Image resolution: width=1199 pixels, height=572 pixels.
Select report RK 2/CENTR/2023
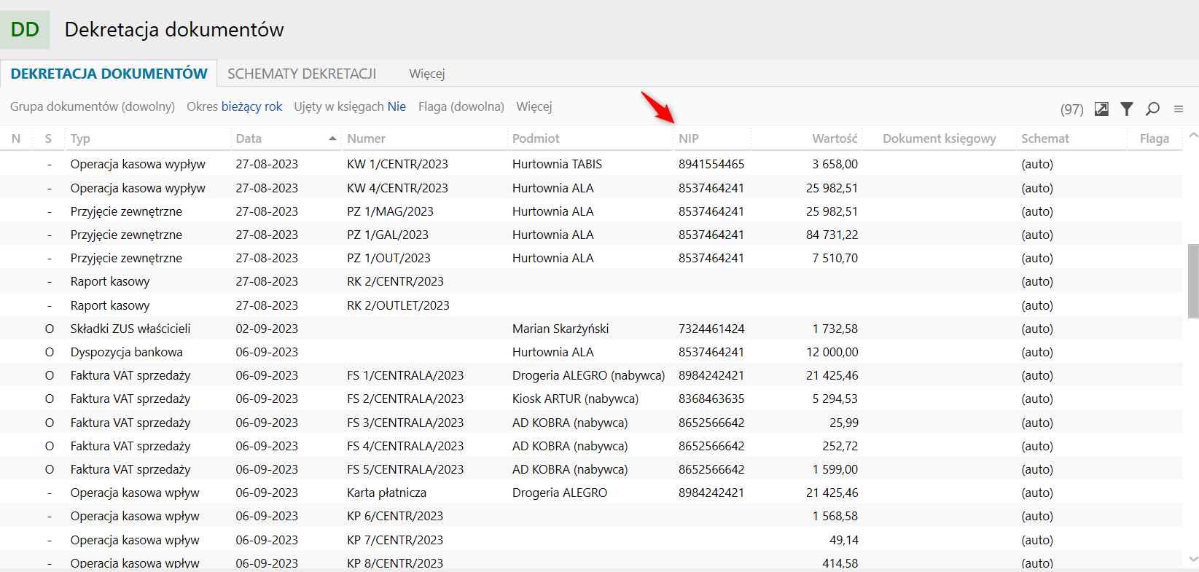point(395,281)
